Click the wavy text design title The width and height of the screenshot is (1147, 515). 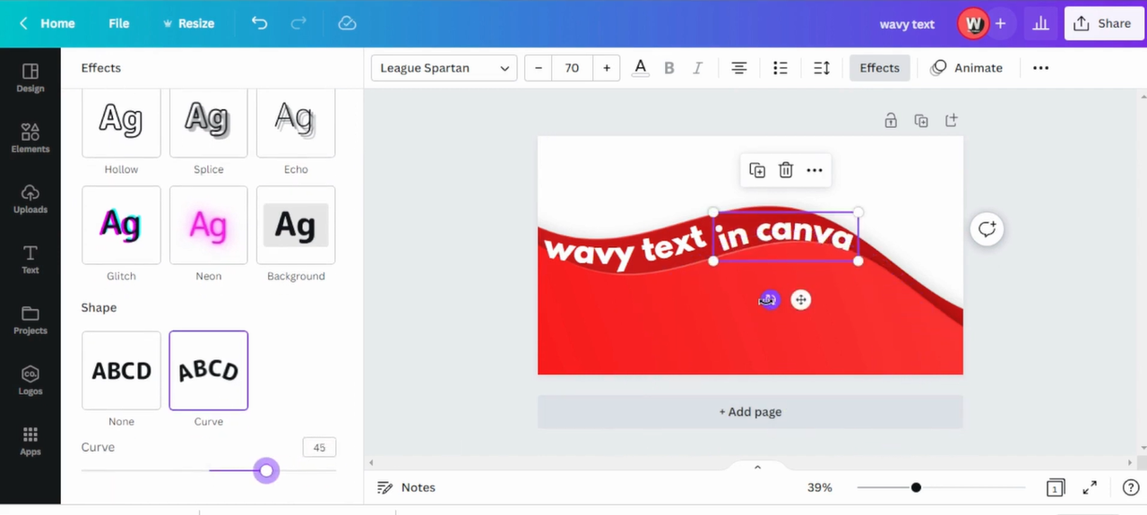907,24
